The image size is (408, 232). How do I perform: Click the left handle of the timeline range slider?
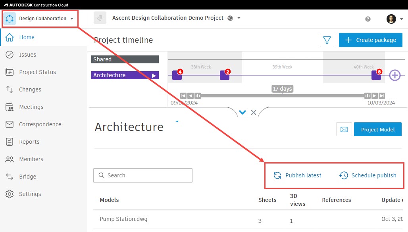tap(198, 96)
